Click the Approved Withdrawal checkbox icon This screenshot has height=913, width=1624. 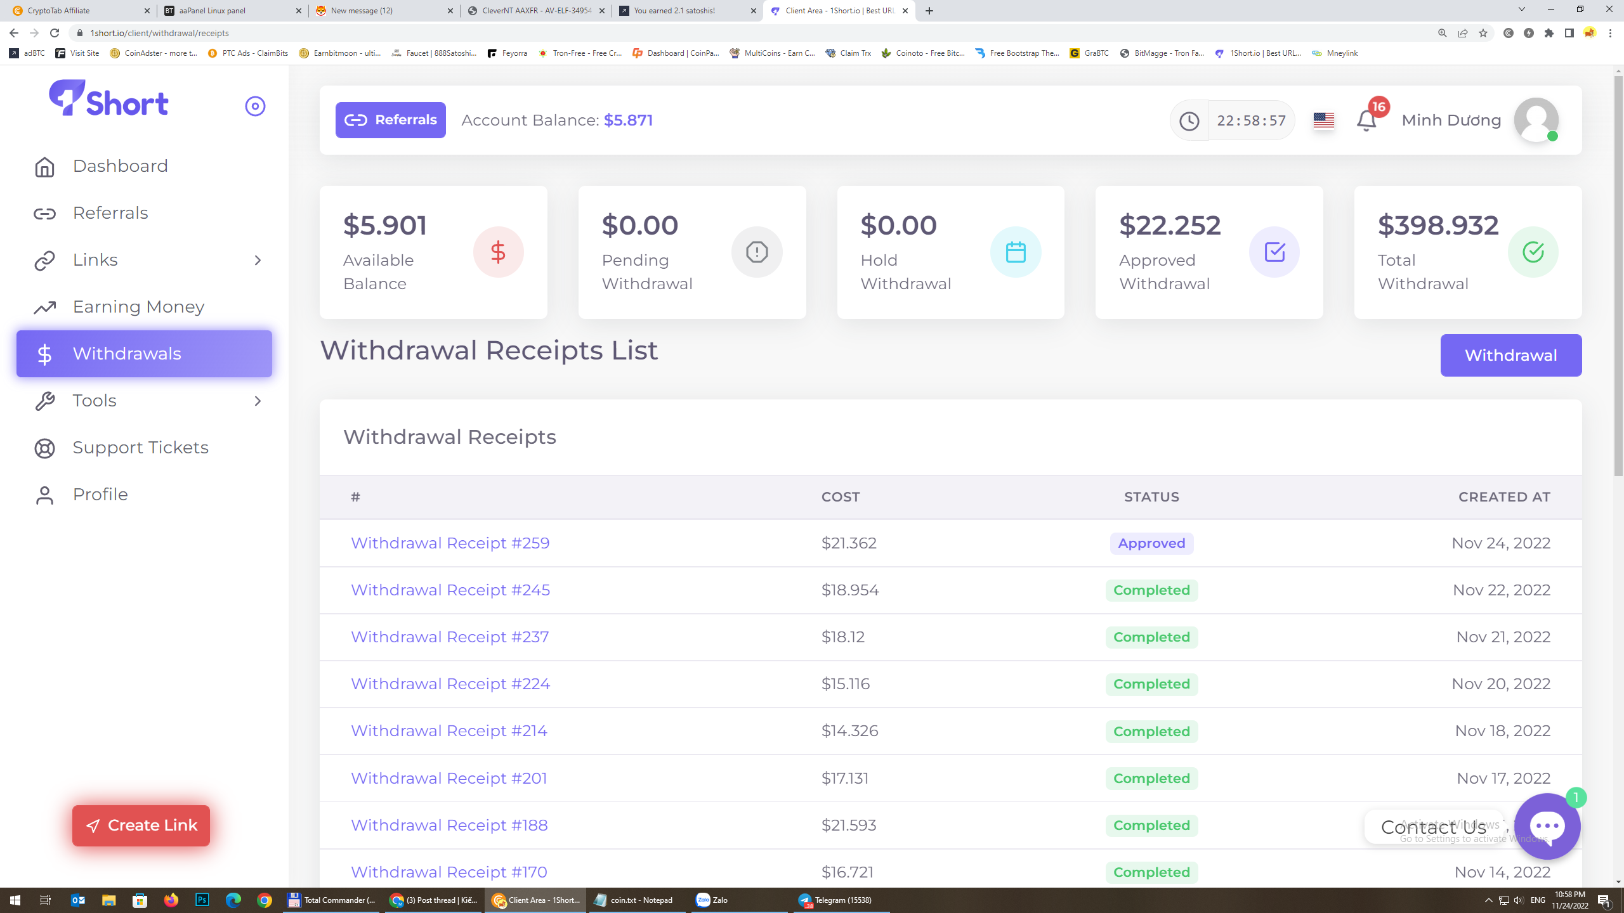(x=1274, y=252)
